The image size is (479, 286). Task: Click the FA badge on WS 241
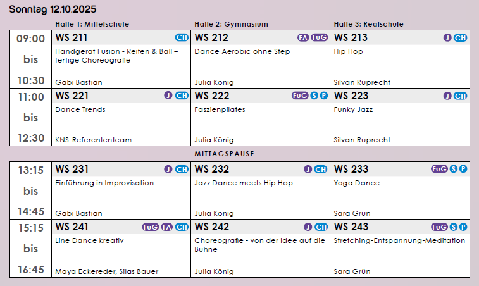[x=167, y=227]
